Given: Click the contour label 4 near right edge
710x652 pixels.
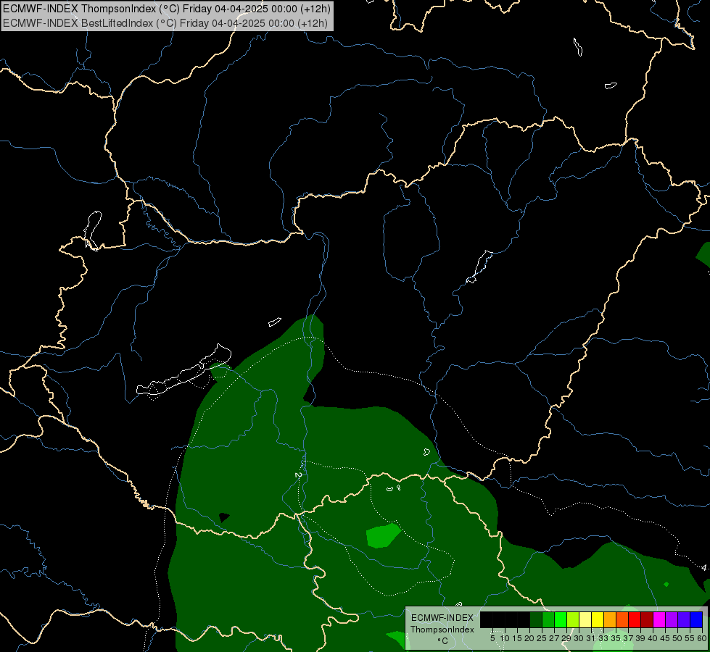Looking at the screenshot, I should [704, 567].
